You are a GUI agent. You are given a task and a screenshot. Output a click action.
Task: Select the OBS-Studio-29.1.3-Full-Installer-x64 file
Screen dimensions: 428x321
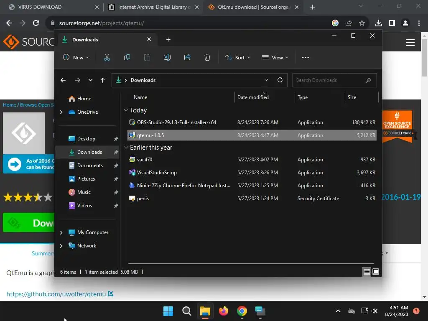(x=252, y=122)
